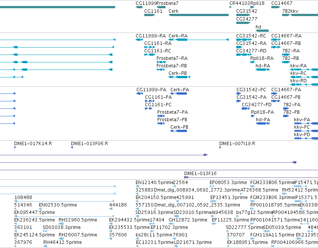318x248 pixels.
Task: Select protein Prosbeta7-PA label
Action: click(173, 113)
